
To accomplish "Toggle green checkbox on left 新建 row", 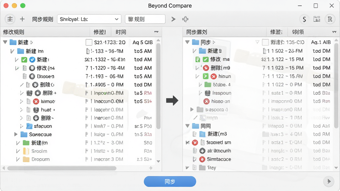I will (x=24, y=60).
